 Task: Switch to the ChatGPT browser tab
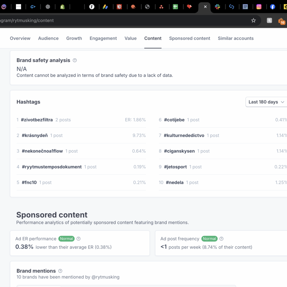coord(48,7)
